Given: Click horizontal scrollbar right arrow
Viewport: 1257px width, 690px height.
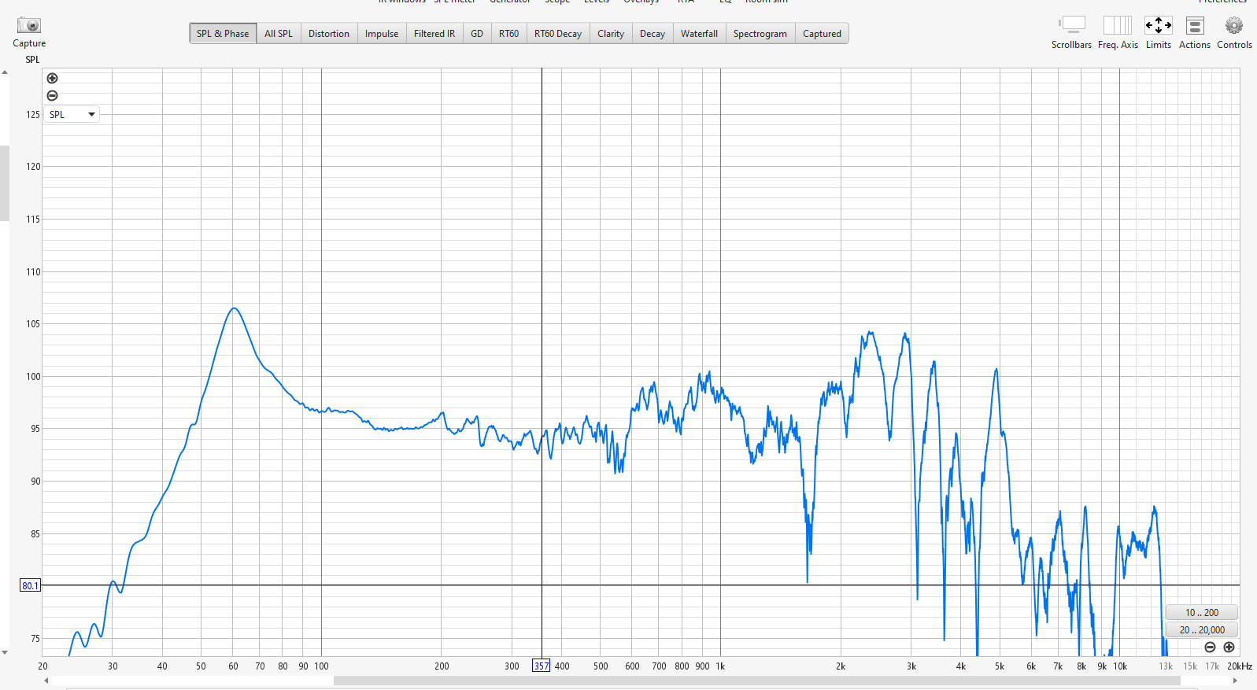Looking at the screenshot, I should [1235, 681].
